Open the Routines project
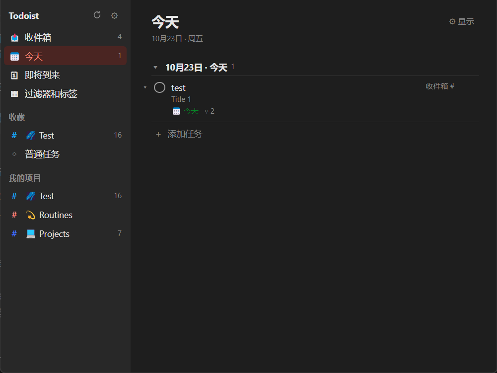 [x=66, y=215]
